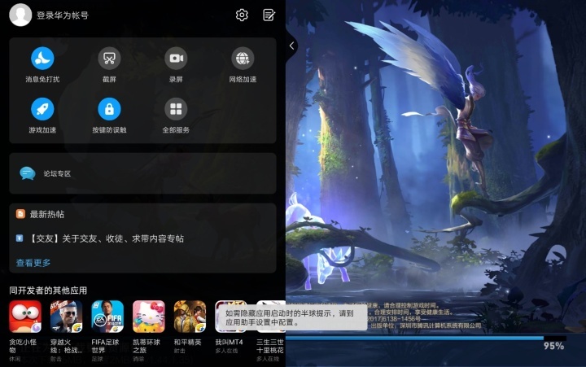Click the 最新热帖 orange post icon
This screenshot has height=367, width=586.
pos(20,214)
